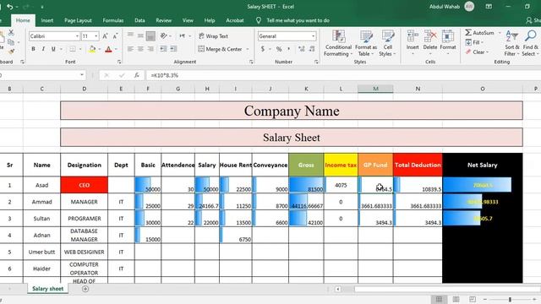Viewport: 541px width, 304px height.
Task: Open Conditional Formatting menu
Action: click(x=338, y=43)
